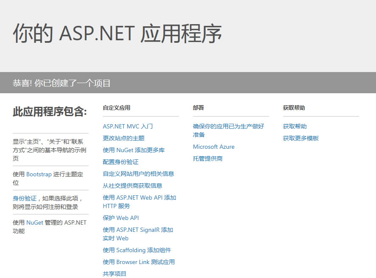Viewport: 376px width, 278px height.
Task: Open the ASP.NET MVC 入门 link
Action: click(128, 126)
